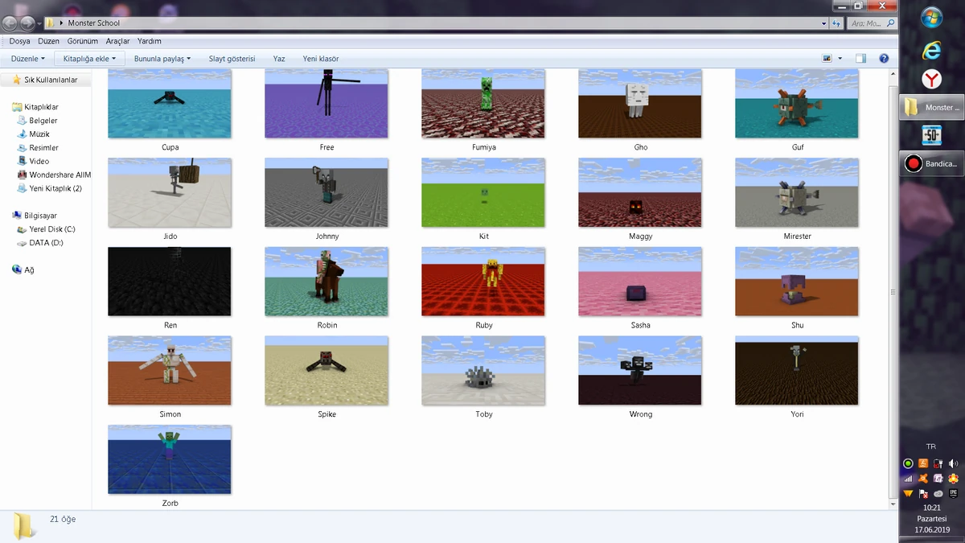This screenshot has width=965, height=543.
Task: Click the network signal tray icon
Action: [x=909, y=477]
